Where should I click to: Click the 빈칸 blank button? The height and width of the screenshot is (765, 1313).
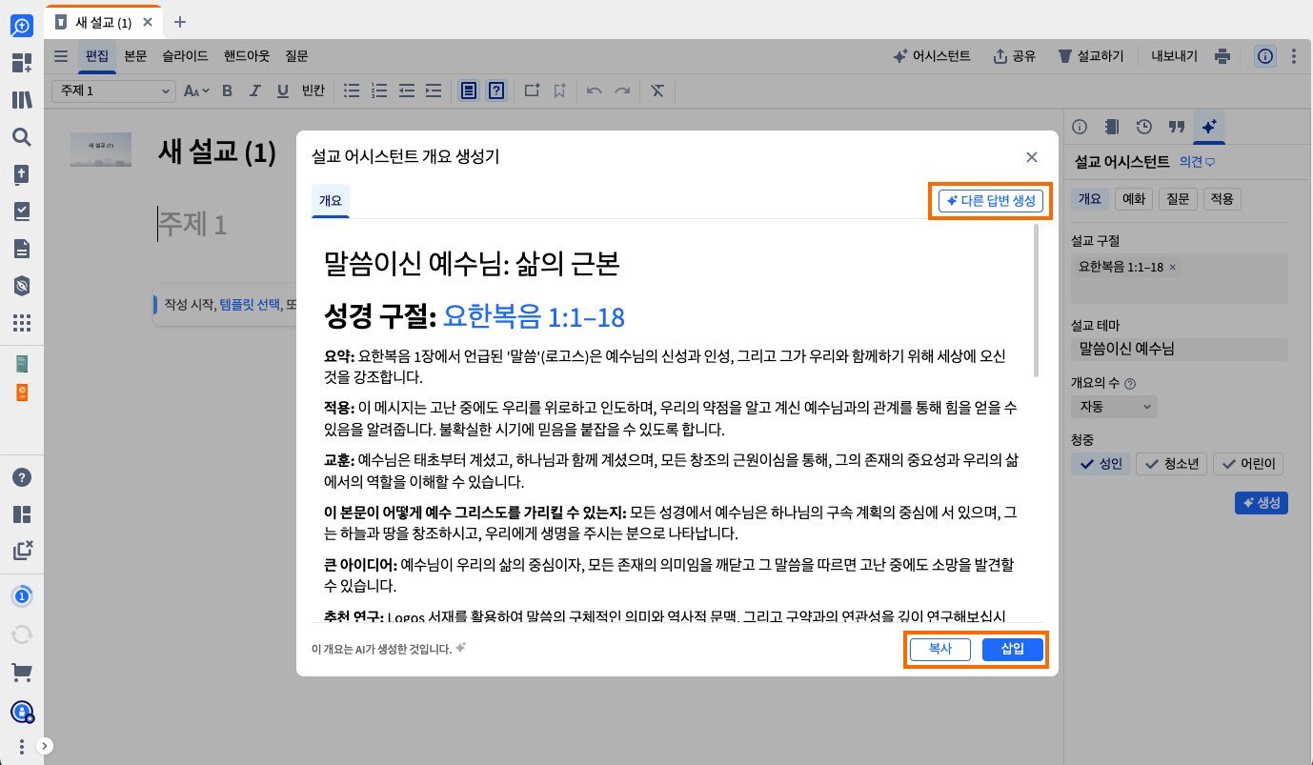click(313, 91)
